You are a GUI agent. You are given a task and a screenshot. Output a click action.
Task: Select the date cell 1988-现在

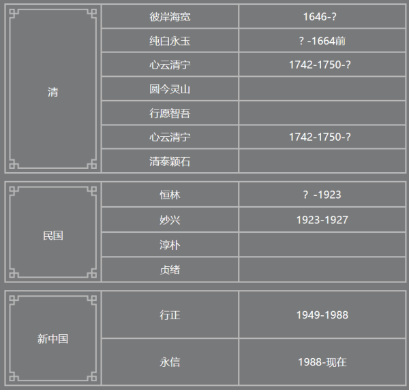click(x=322, y=362)
